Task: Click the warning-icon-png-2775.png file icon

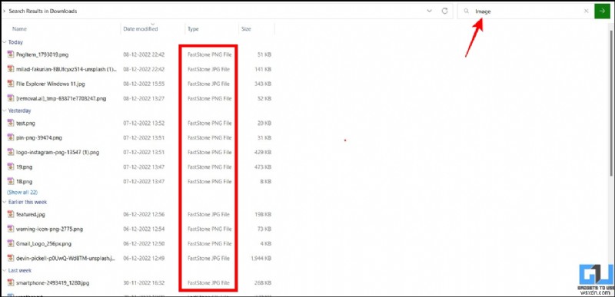Action: 11,229
